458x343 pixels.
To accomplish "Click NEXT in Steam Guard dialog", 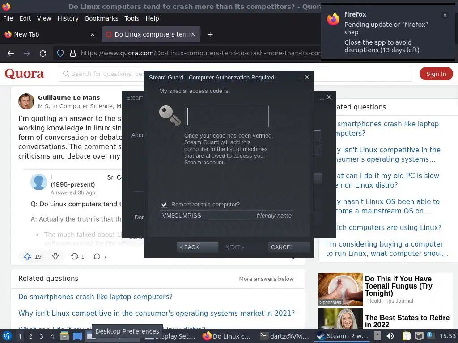I will coord(234,247).
